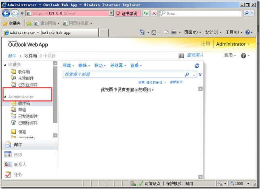Click the sort by 日期 header
Viewport: 260px width, 189px height.
[141, 82]
